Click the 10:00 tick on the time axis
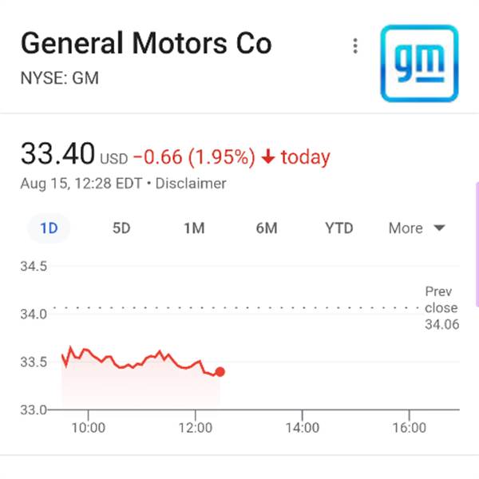This screenshot has height=479, width=479. click(89, 428)
